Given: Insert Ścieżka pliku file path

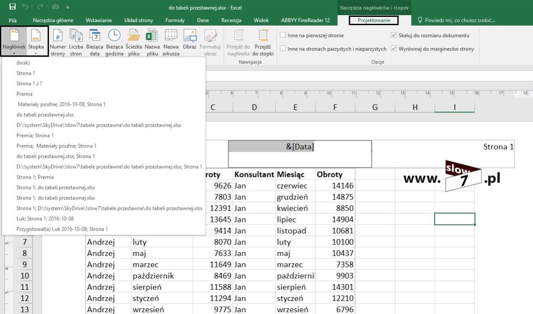Looking at the screenshot, I should pos(134,43).
